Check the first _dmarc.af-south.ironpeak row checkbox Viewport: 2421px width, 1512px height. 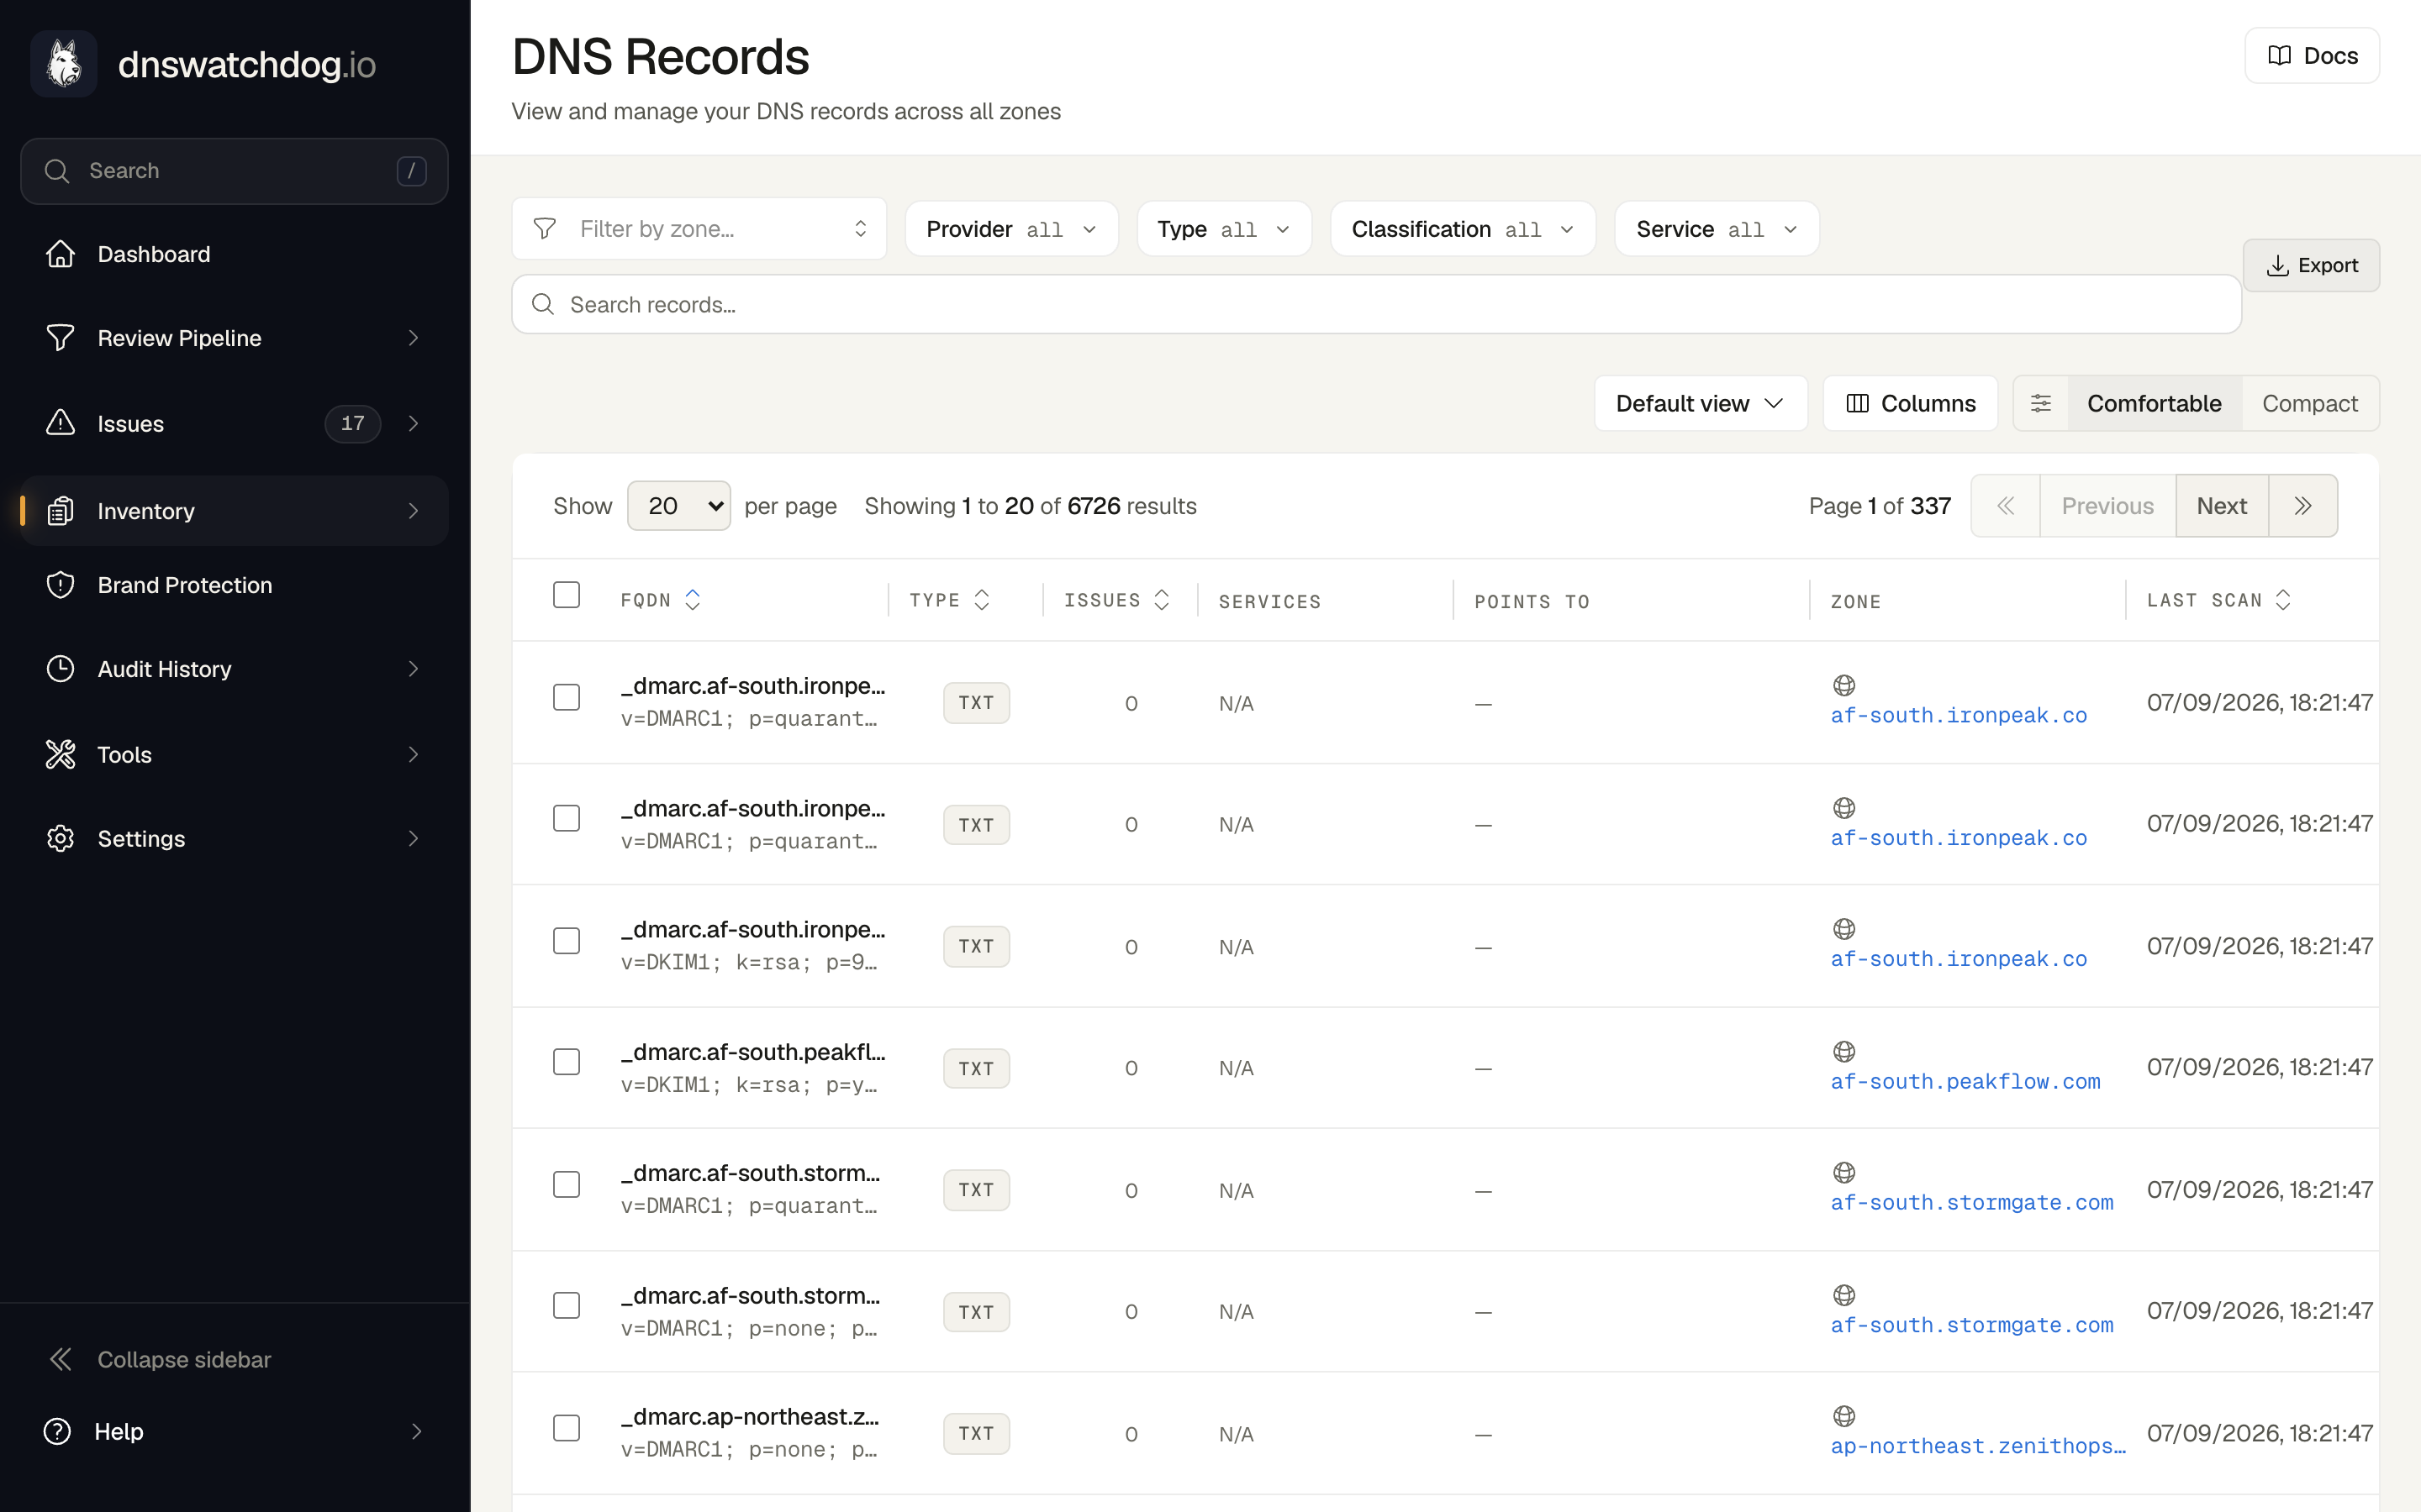click(x=567, y=697)
